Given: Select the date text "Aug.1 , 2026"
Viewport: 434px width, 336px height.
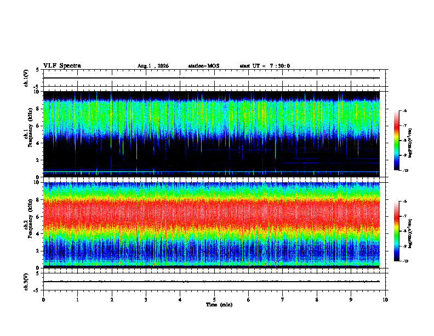Looking at the screenshot, I should [x=153, y=66].
